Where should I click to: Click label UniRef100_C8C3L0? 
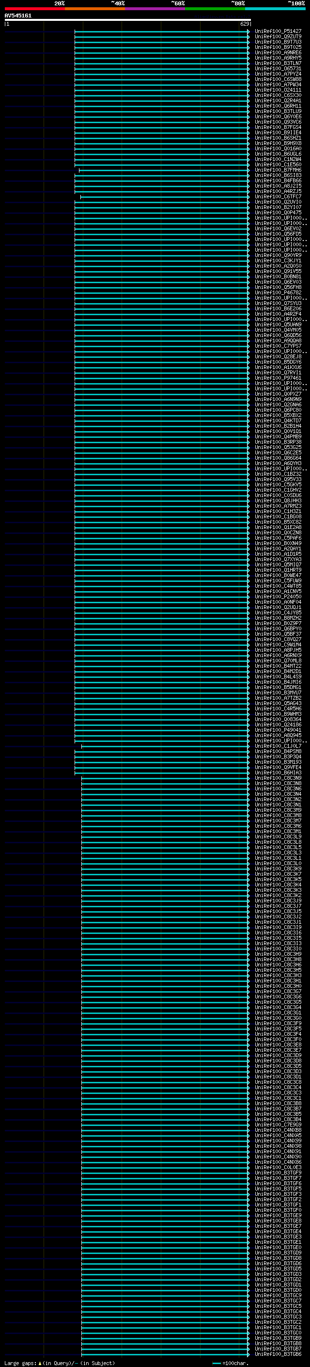278,863
